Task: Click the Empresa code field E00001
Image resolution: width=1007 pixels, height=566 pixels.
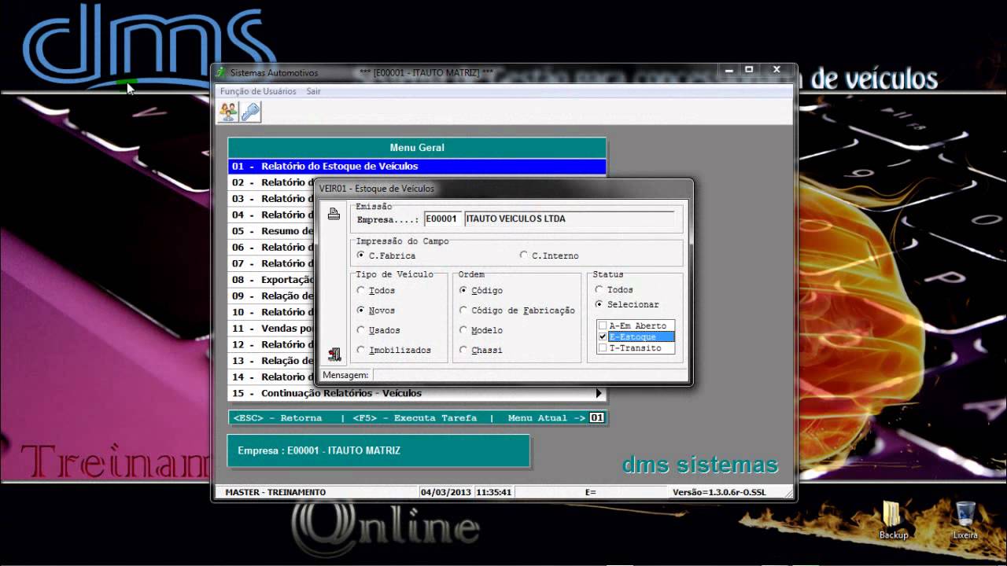Action: [x=442, y=219]
